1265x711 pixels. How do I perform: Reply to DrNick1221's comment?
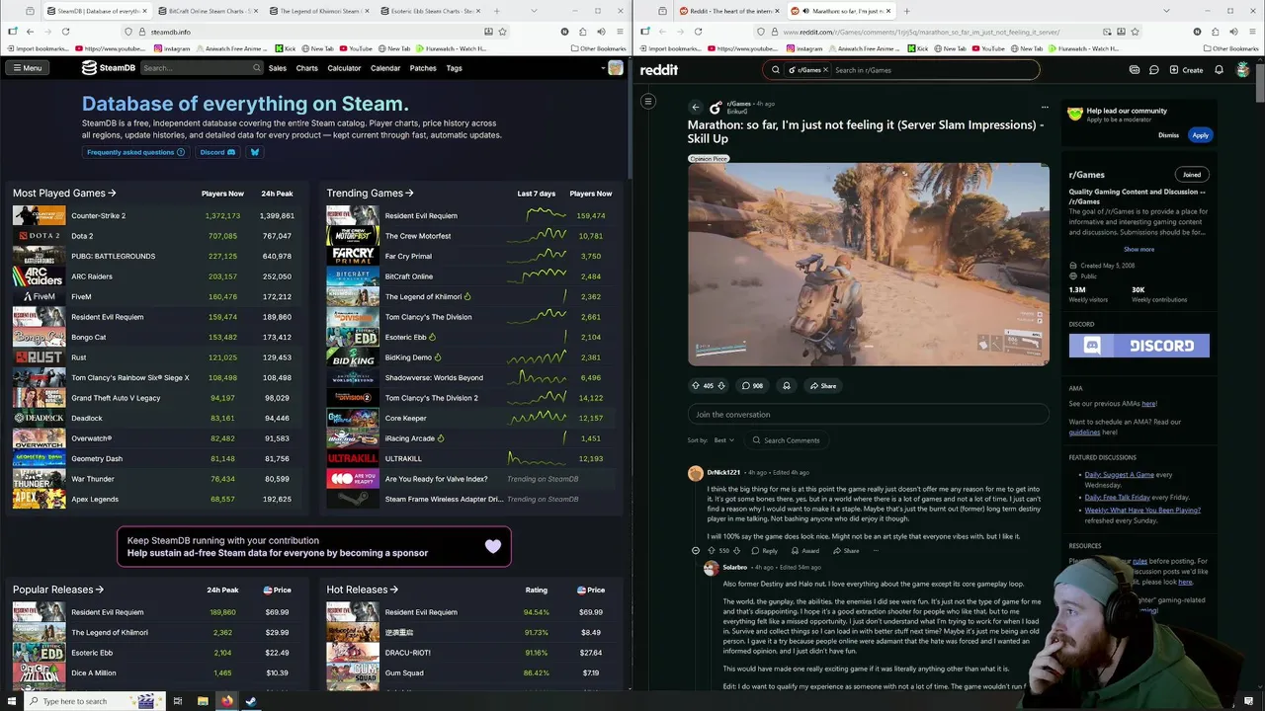[x=766, y=551]
